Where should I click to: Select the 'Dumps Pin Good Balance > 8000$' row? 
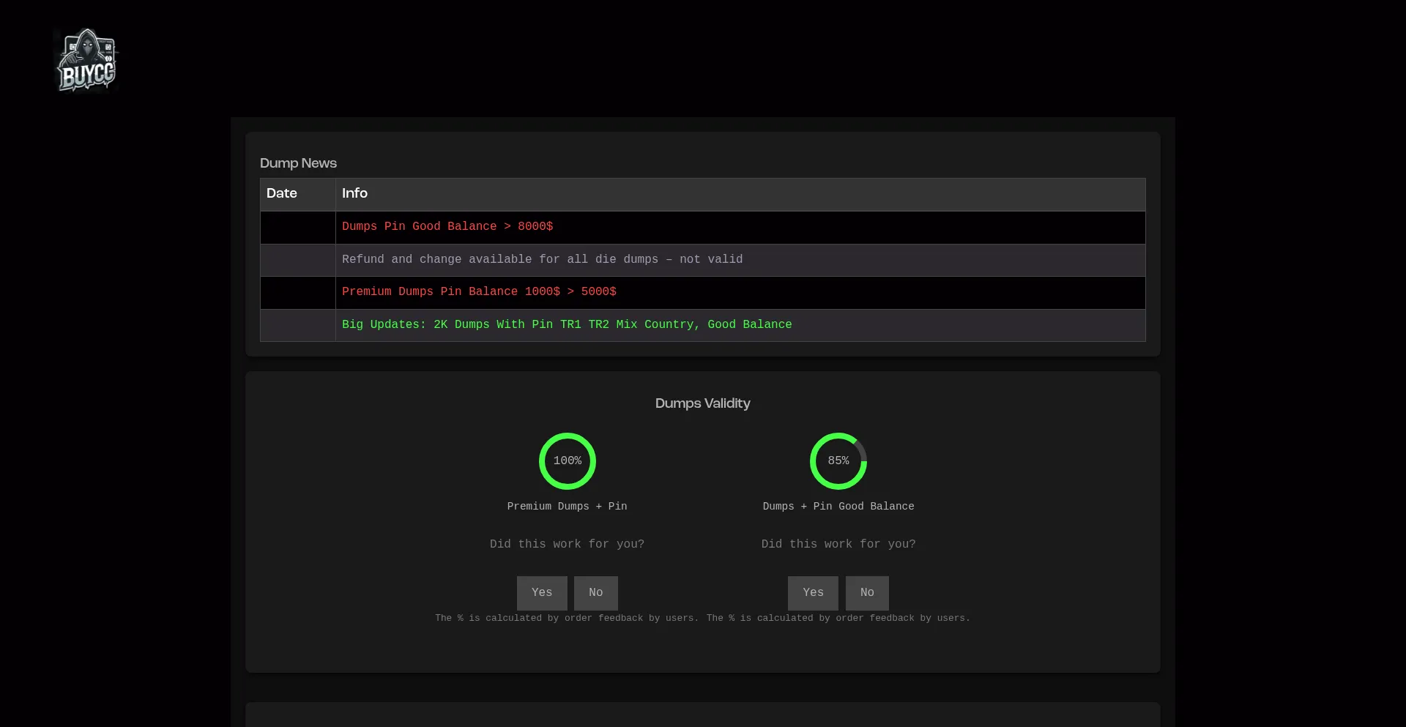[447, 227]
